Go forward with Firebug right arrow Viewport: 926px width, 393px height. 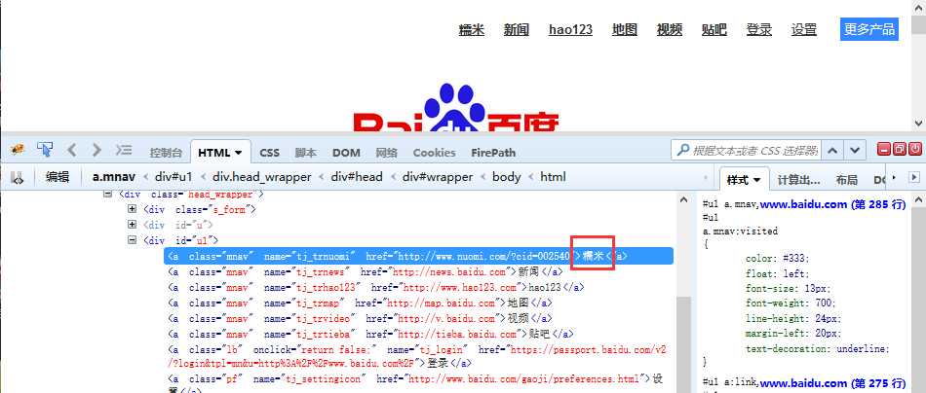96,150
